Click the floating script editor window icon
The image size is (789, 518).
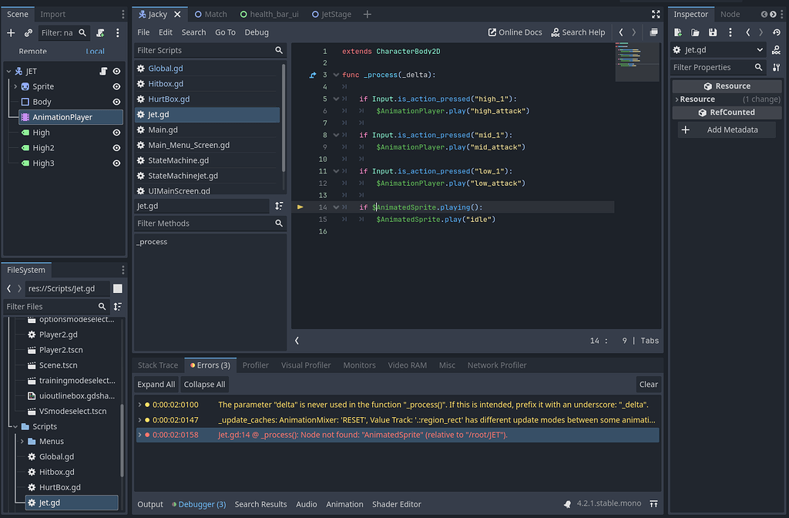(x=653, y=32)
